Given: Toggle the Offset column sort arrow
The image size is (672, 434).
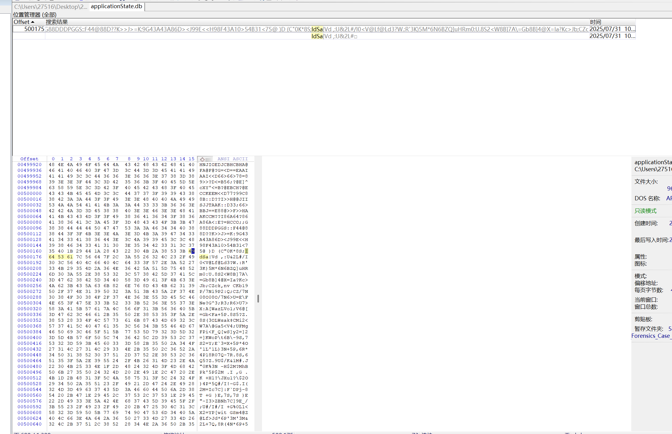Looking at the screenshot, I should 33,22.
